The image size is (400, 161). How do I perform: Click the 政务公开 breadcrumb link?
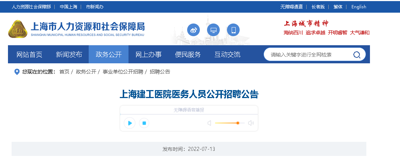click(86, 72)
